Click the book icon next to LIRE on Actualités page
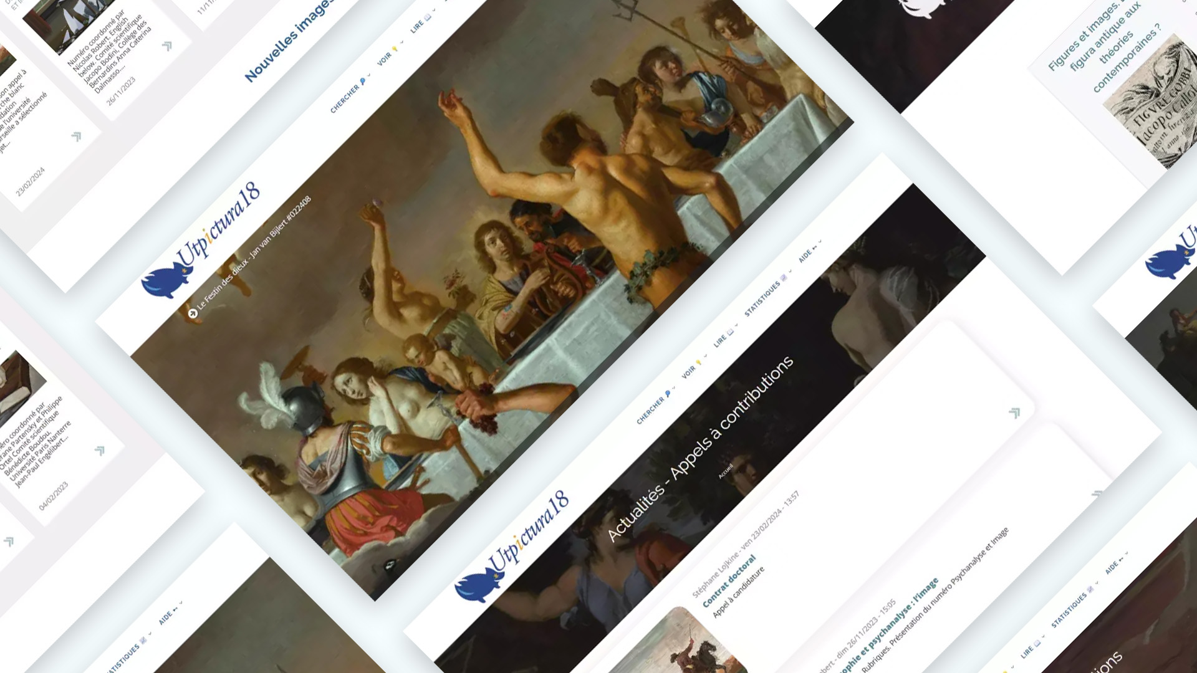1197x673 pixels. click(x=730, y=332)
